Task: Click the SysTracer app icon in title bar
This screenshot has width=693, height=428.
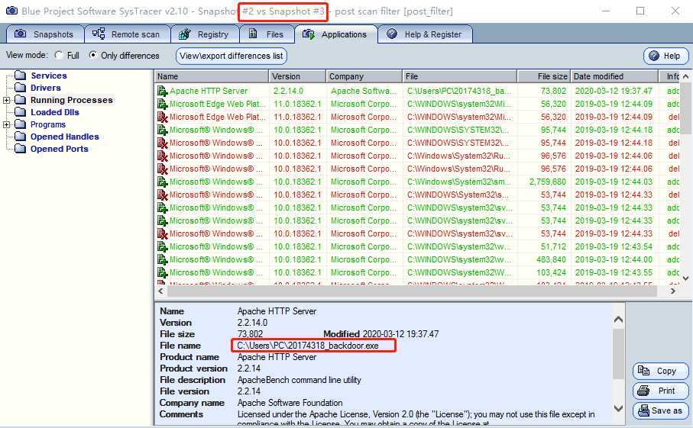Action: tap(12, 11)
